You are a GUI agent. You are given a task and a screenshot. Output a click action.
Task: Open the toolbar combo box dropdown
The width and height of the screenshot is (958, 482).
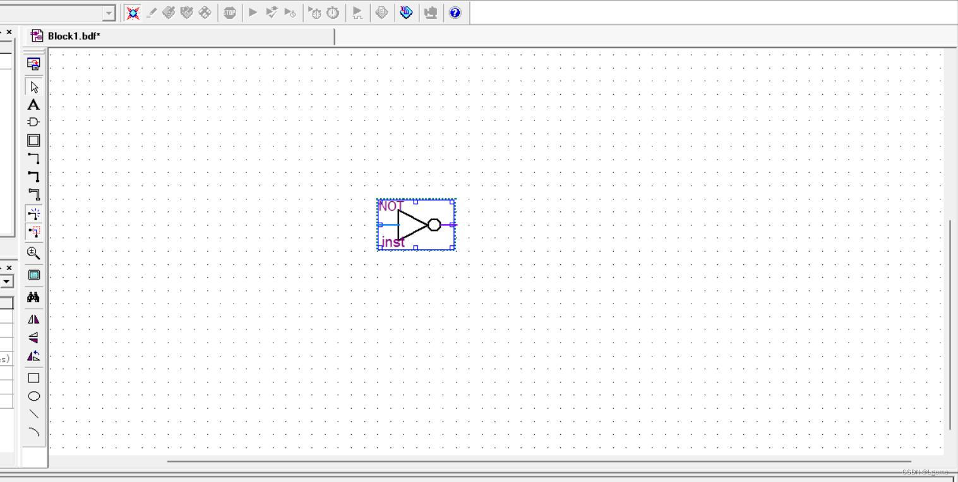(x=109, y=13)
